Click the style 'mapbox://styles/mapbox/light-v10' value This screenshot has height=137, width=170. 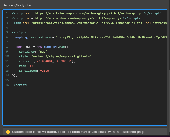coord(61,56)
